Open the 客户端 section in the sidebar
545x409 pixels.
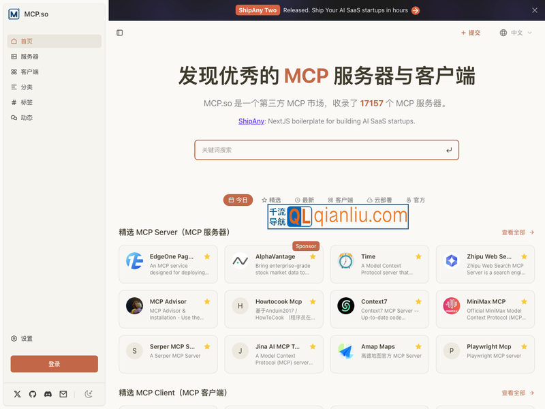tap(31, 72)
